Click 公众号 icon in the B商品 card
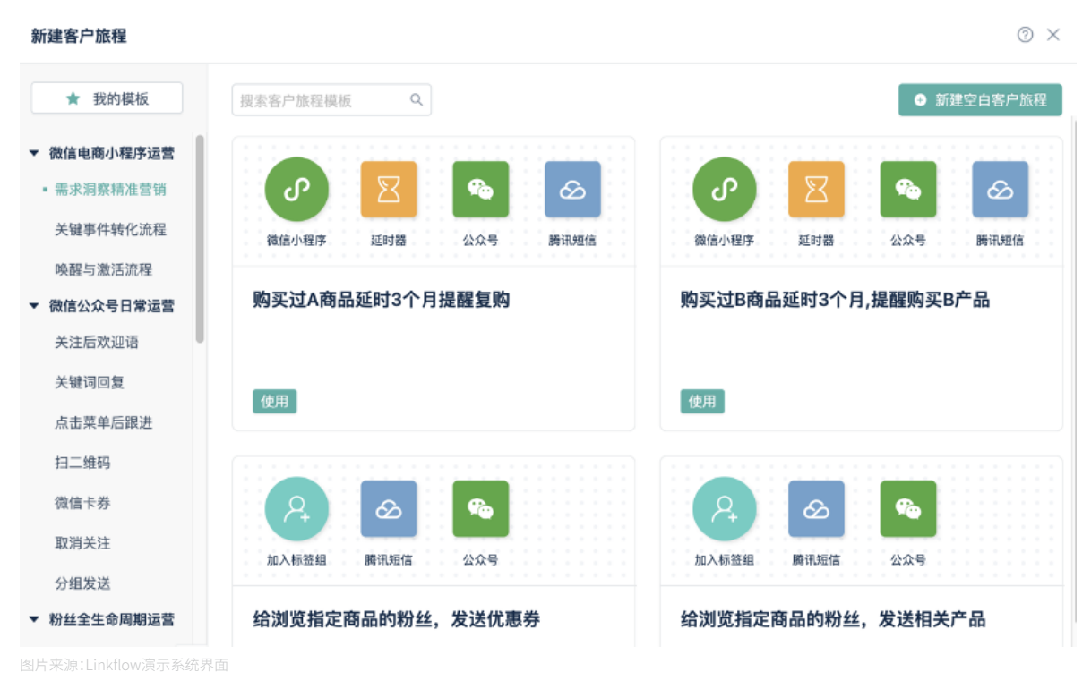1091x689 pixels. click(x=908, y=190)
